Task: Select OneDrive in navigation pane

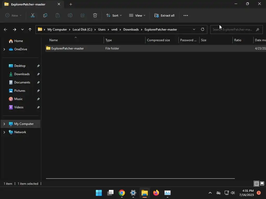Action: point(21,49)
